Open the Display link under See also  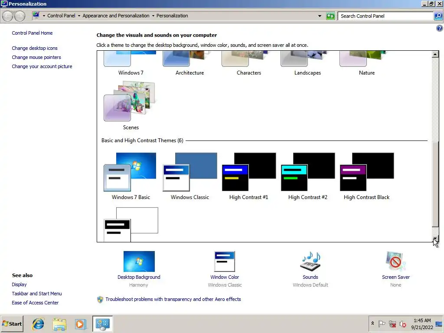pos(19,284)
